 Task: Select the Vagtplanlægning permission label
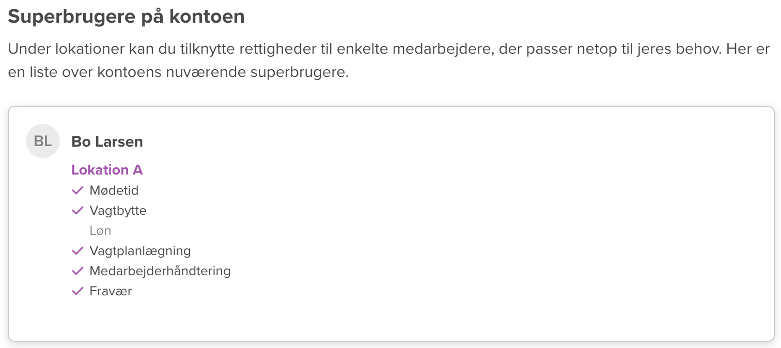(140, 251)
